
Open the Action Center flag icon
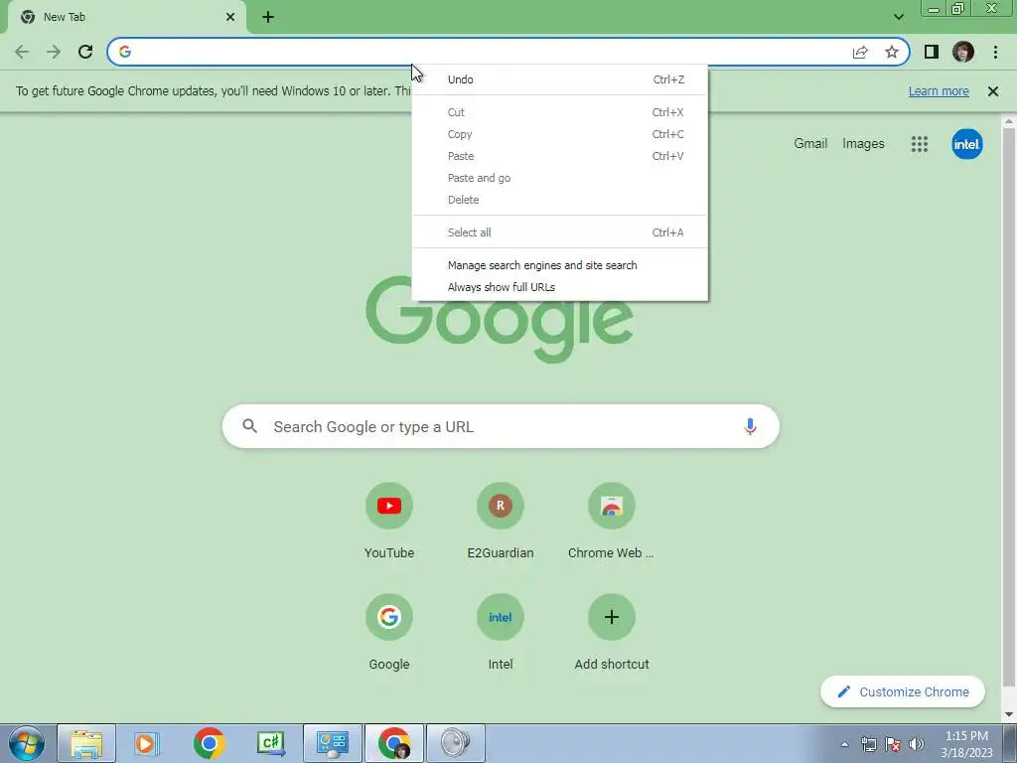[893, 744]
